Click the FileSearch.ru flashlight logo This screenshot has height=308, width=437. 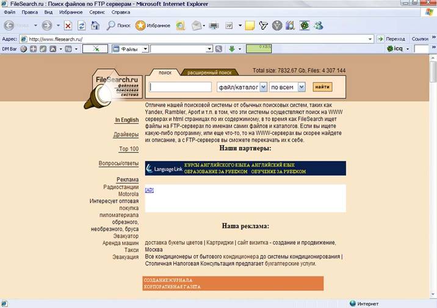[x=113, y=88]
